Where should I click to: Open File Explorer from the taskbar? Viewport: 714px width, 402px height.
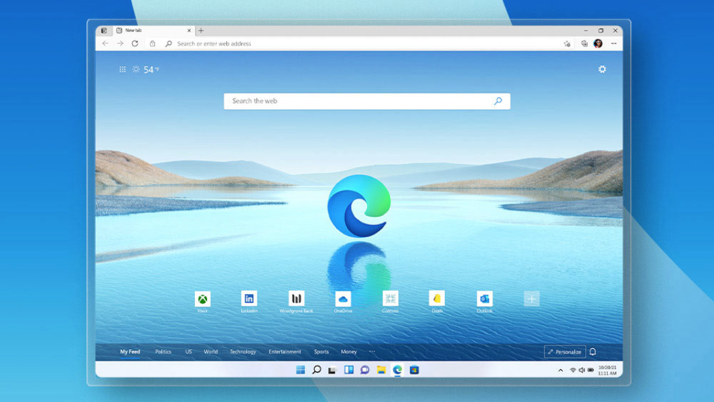click(381, 370)
